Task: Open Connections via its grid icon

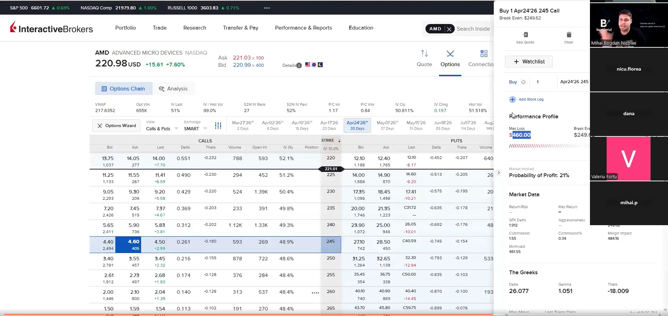Action: click(484, 53)
